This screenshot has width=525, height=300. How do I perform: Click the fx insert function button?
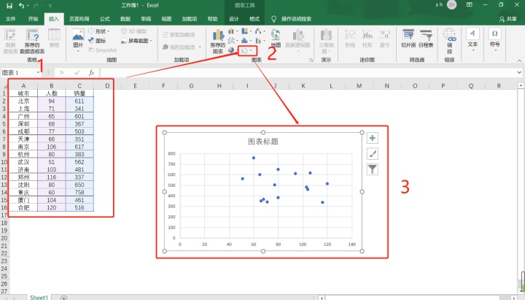(x=91, y=72)
